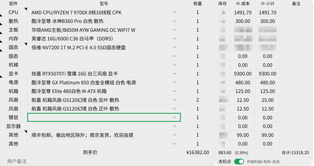Click 技嘉 RTX5070Ti 雪鹰 model text
The width and height of the screenshot is (314, 166).
pos(74,74)
